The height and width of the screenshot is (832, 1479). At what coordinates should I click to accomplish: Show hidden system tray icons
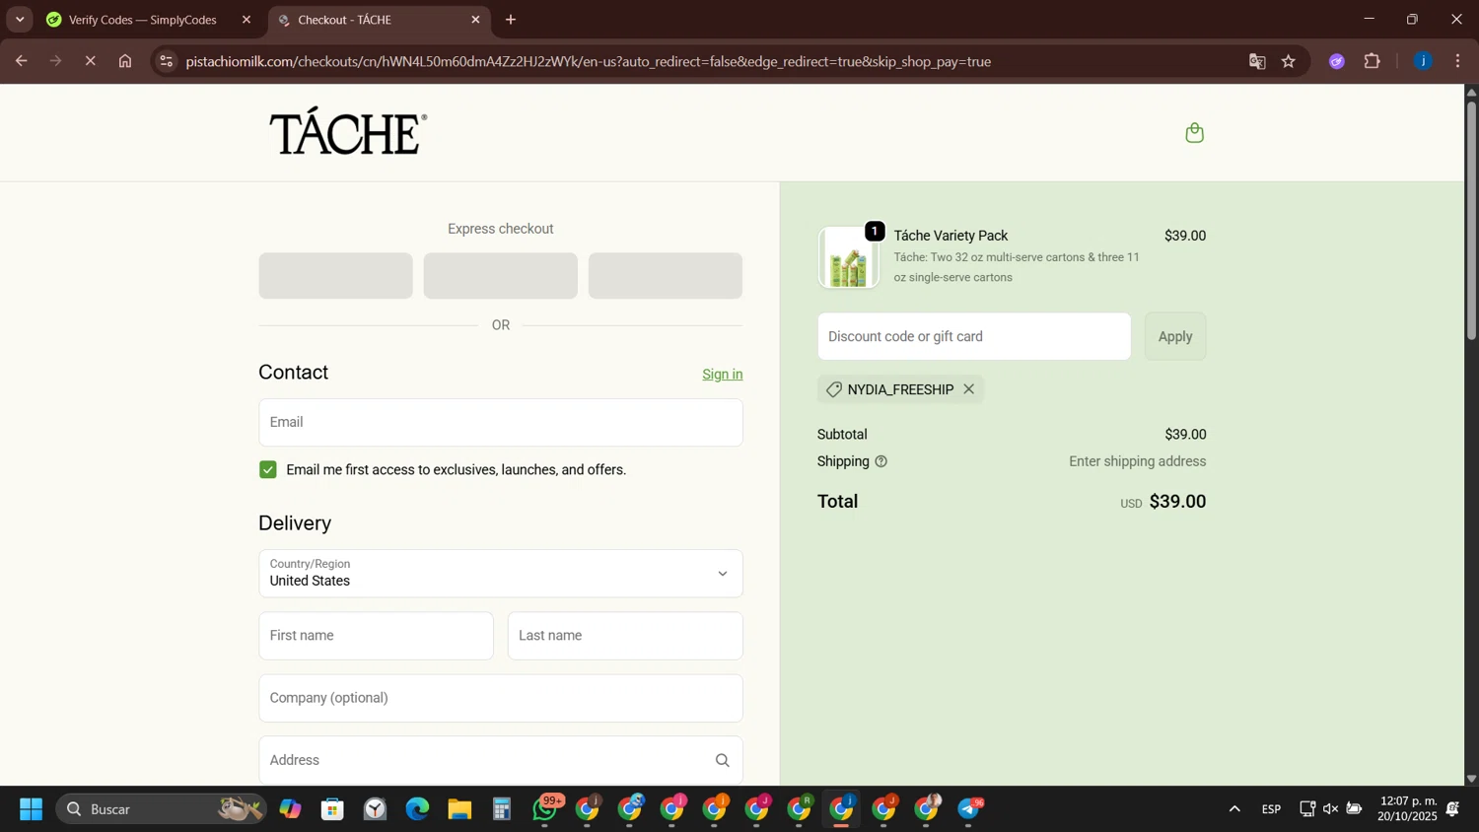[x=1233, y=809]
